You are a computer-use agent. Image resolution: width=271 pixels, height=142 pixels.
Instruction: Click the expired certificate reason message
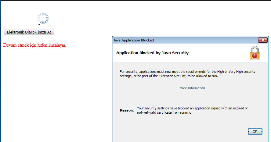[x=192, y=110]
